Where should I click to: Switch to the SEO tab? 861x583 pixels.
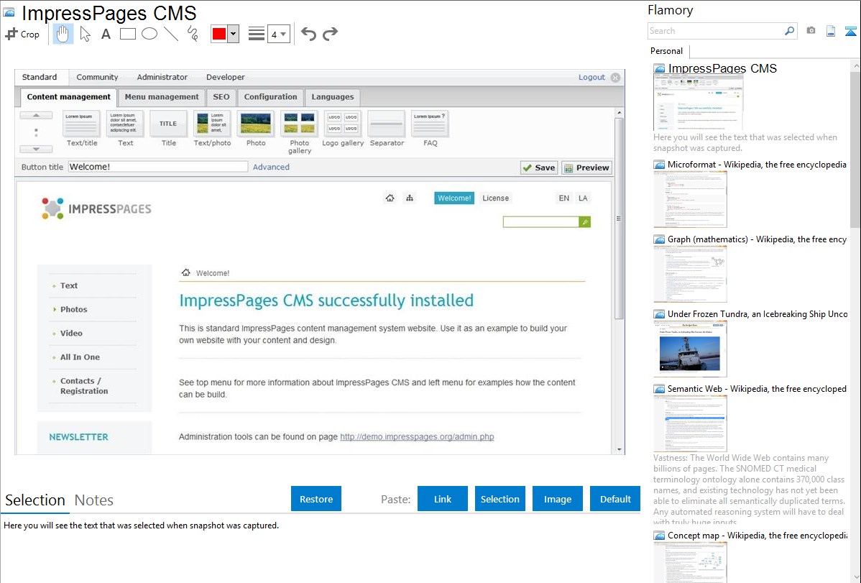(x=221, y=97)
